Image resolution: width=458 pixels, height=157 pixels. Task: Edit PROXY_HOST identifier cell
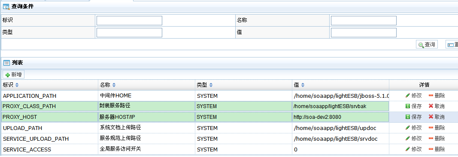pyautogui.click(x=50, y=117)
